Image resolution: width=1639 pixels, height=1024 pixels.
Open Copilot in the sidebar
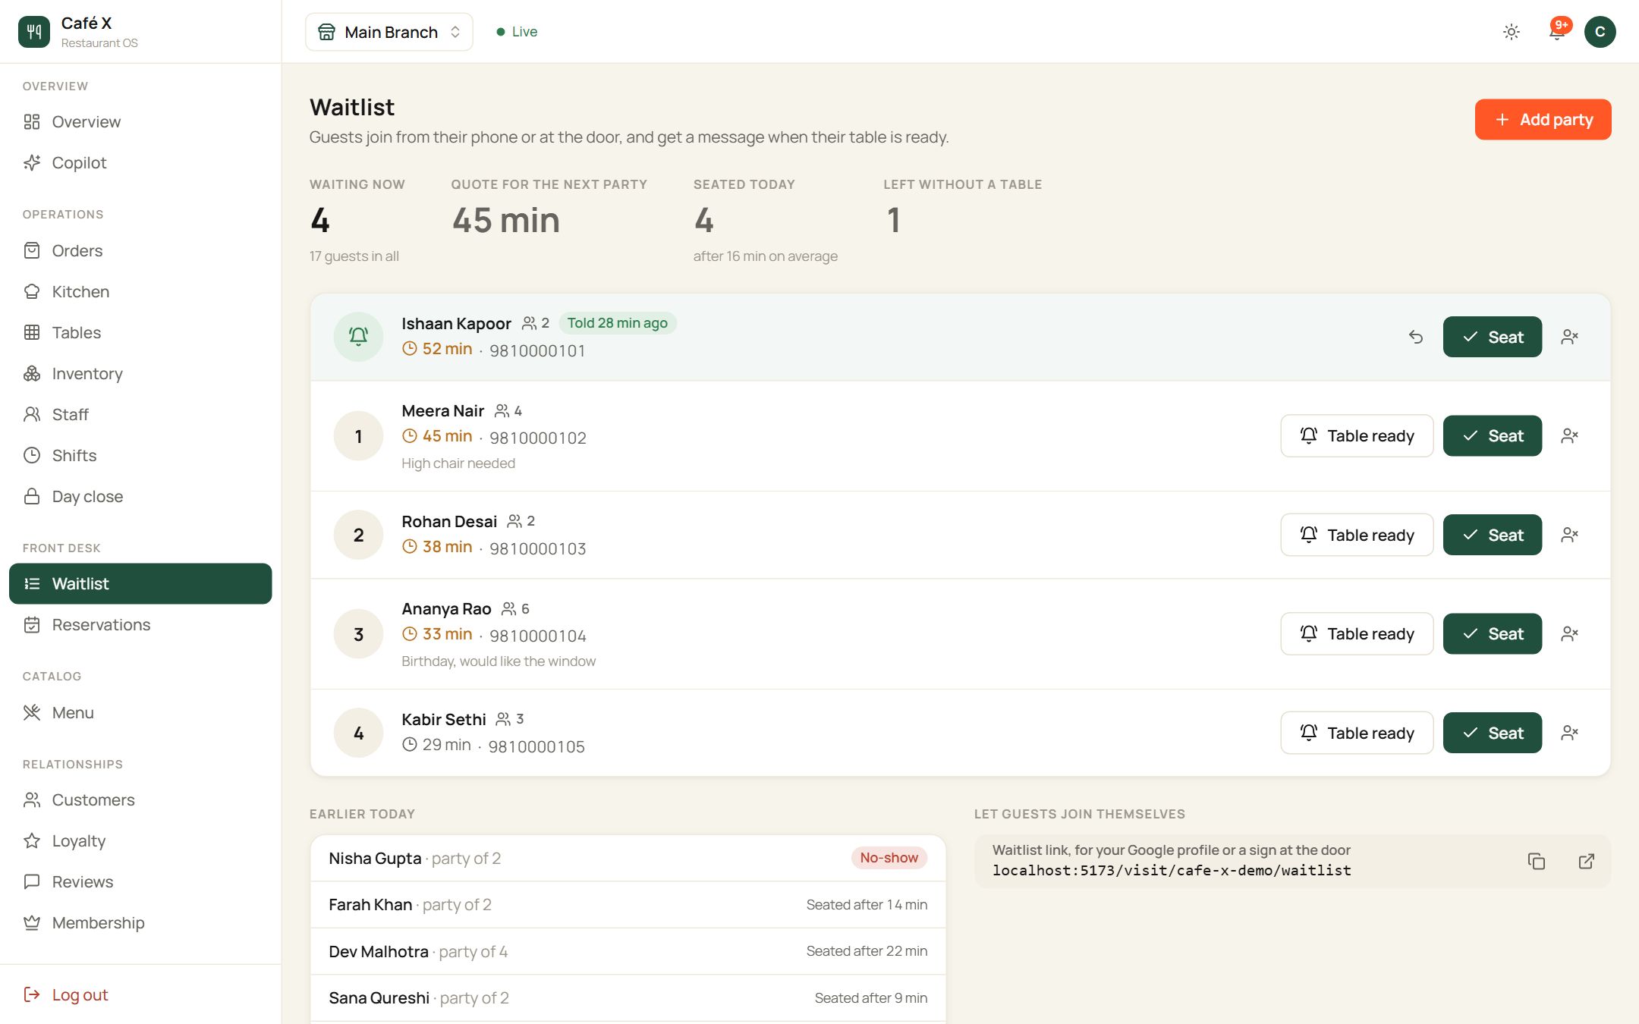click(x=140, y=162)
